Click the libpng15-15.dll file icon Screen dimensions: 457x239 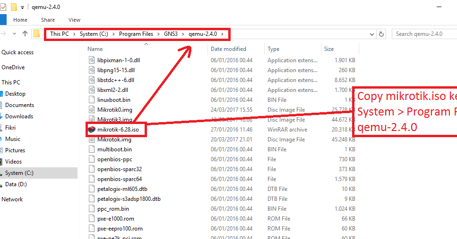pos(92,70)
